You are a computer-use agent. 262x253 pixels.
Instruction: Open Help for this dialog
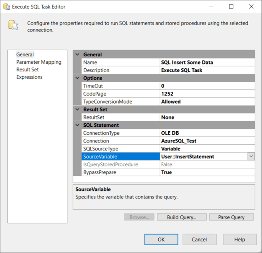coord(239,240)
